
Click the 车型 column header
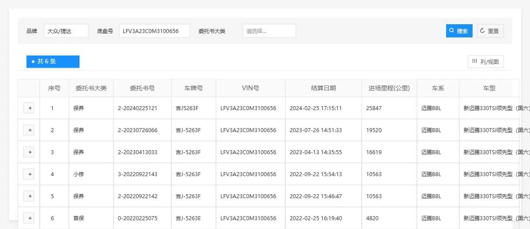click(489, 88)
